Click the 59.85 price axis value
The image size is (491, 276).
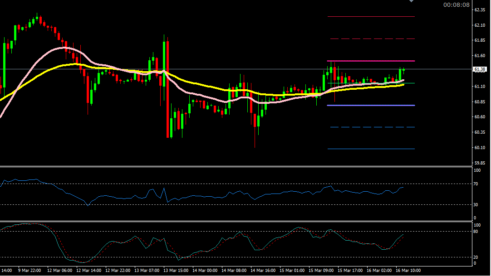(480, 163)
